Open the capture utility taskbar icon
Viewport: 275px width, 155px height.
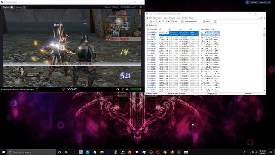click(179, 152)
